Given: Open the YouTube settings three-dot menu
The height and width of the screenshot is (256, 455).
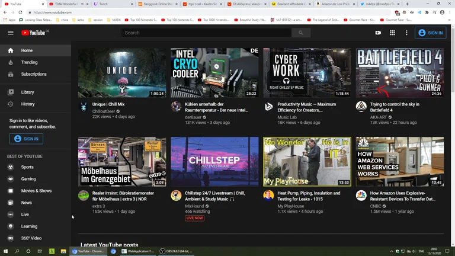Looking at the screenshot, I should 406,33.
